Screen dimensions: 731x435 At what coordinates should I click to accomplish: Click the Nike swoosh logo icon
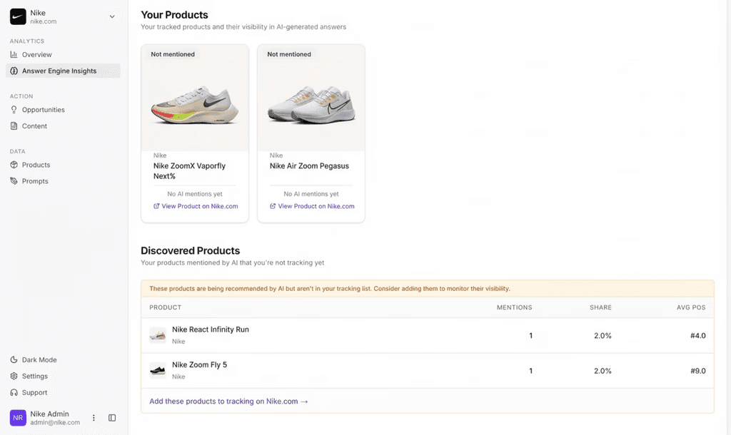(18, 16)
